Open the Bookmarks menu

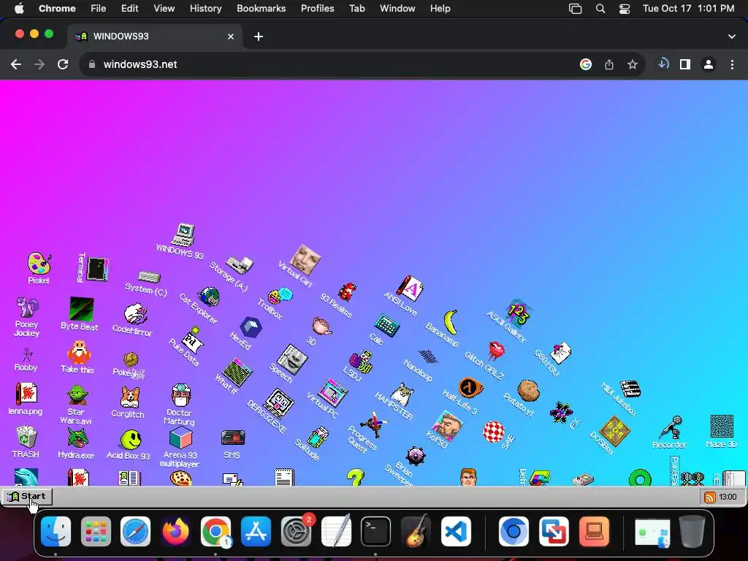coord(261,8)
